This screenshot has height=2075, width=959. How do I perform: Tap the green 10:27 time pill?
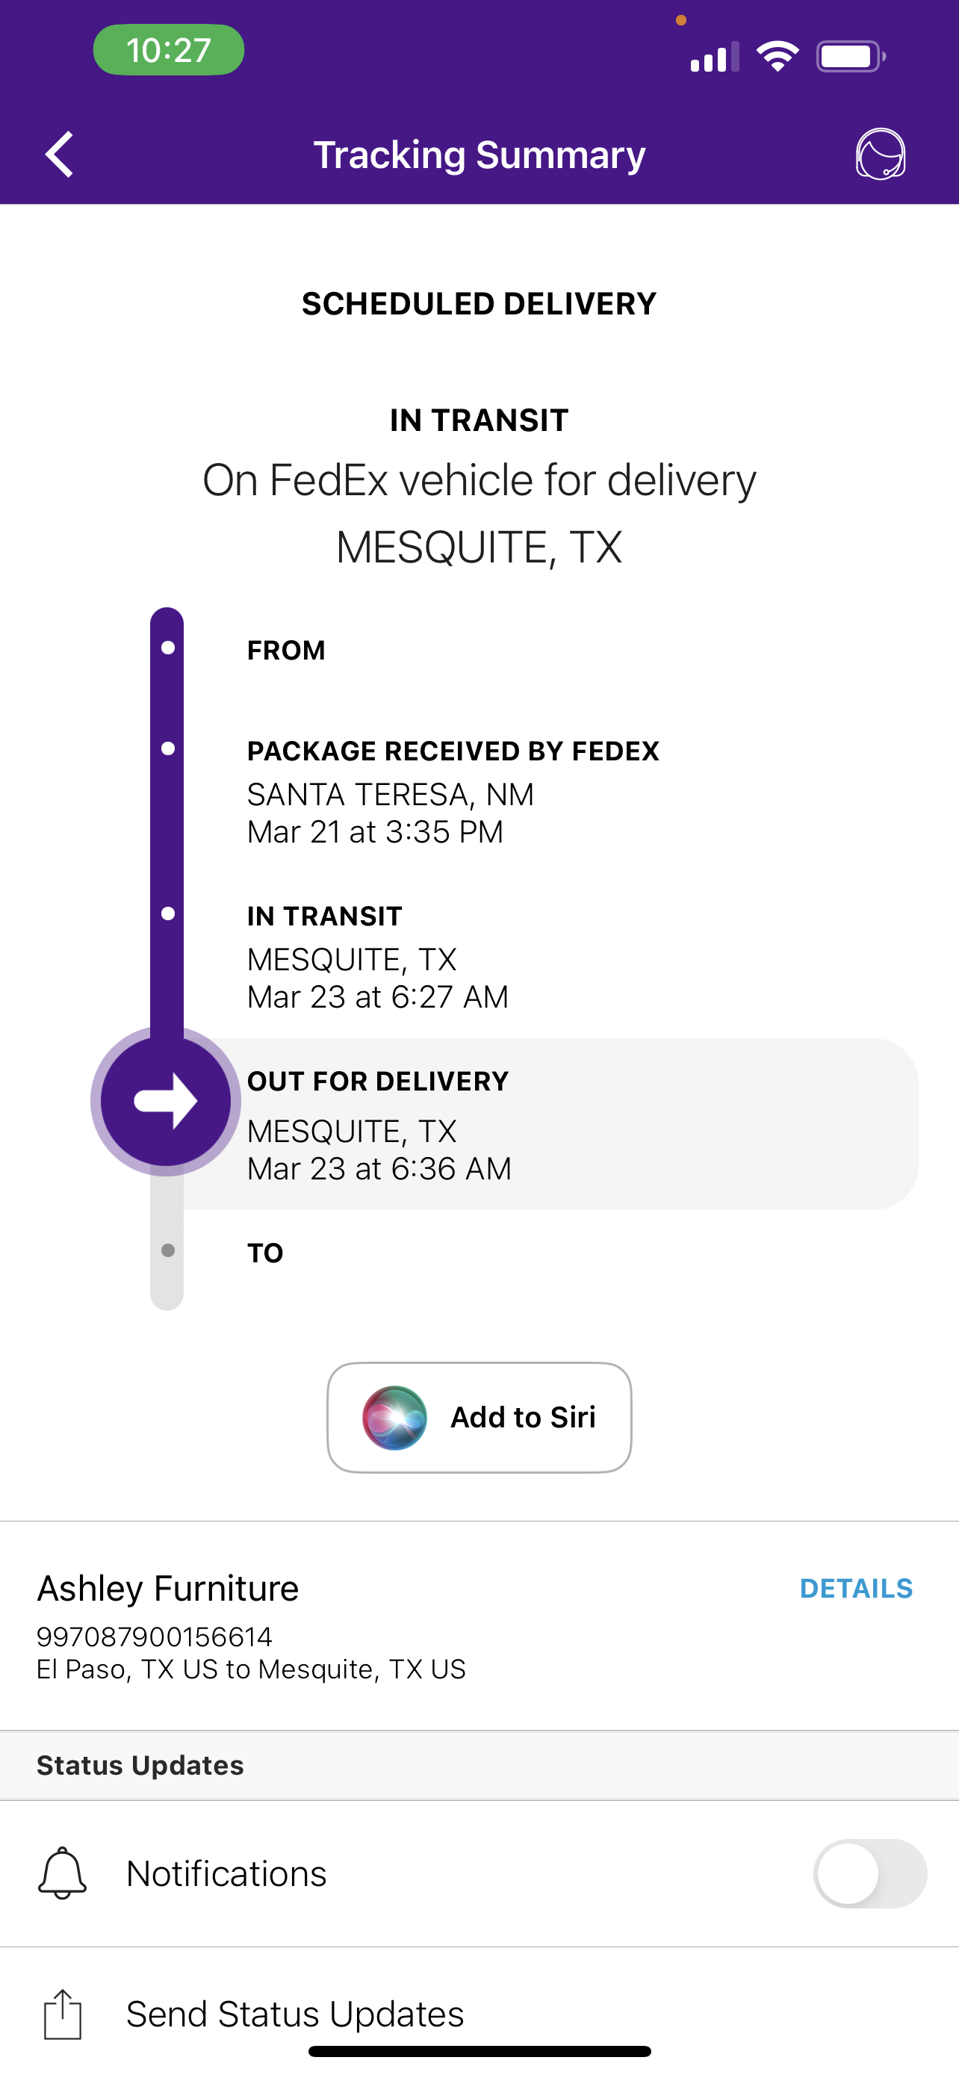(168, 50)
